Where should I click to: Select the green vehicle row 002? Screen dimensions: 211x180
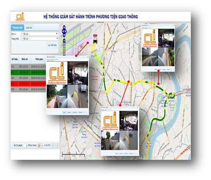tap(28, 73)
